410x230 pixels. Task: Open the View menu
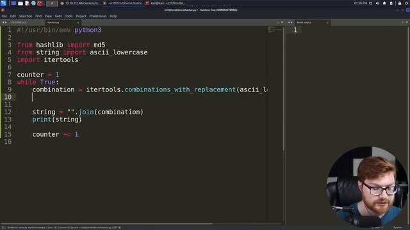coord(48,16)
